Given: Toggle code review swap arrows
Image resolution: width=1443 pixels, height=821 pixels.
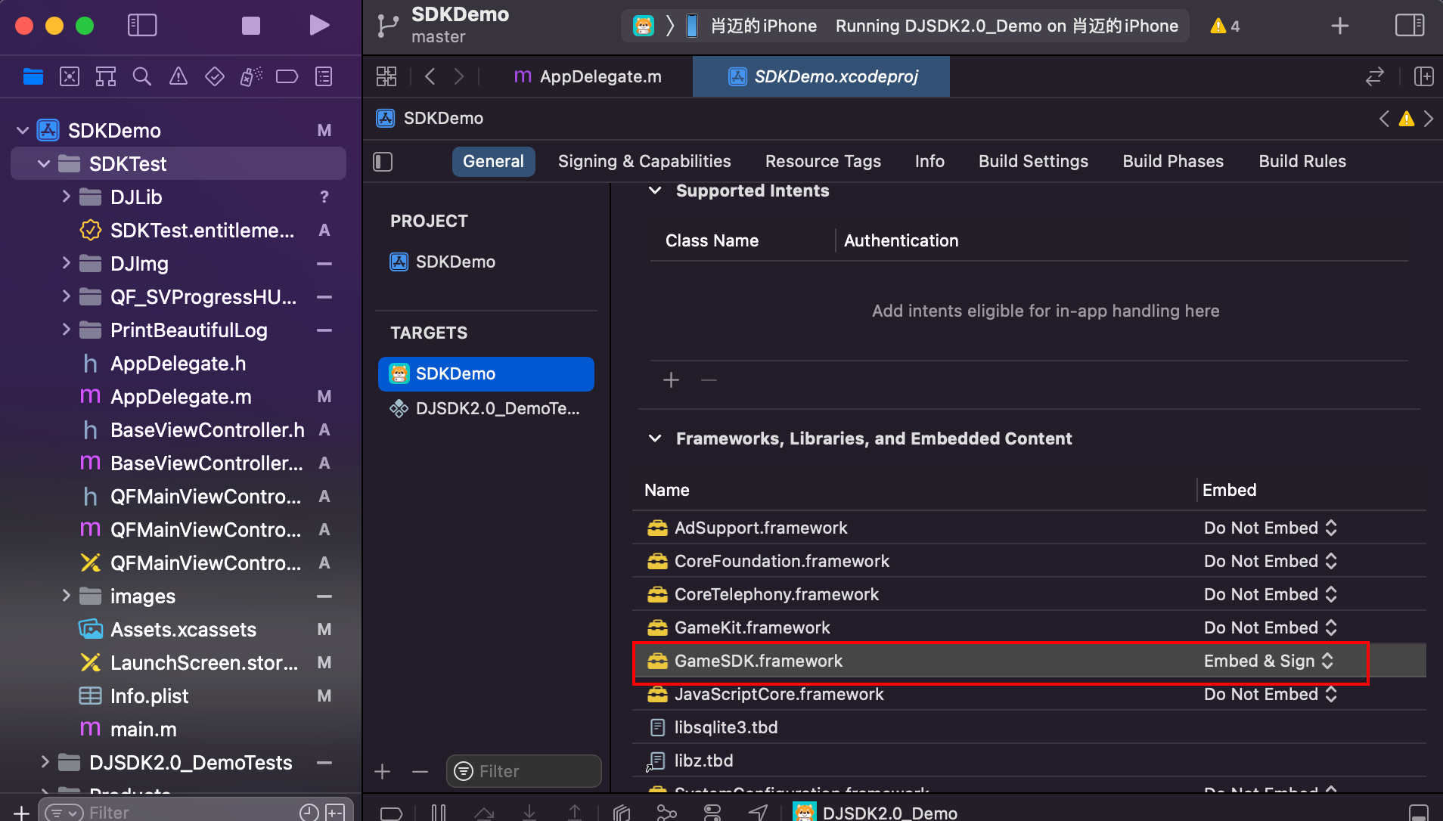Looking at the screenshot, I should point(1375,76).
